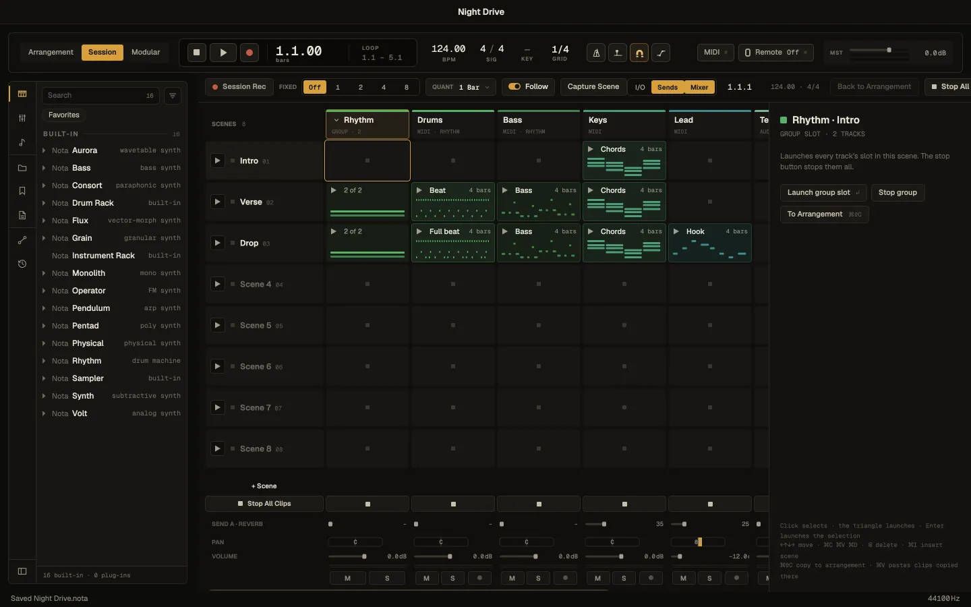The height and width of the screenshot is (607, 971).
Task: Arm the transport record button
Action: pyautogui.click(x=249, y=52)
